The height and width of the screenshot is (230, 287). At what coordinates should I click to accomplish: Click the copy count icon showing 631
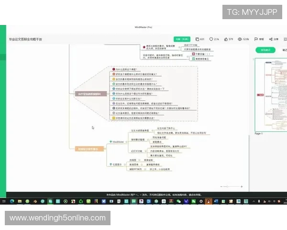[x=197, y=39]
